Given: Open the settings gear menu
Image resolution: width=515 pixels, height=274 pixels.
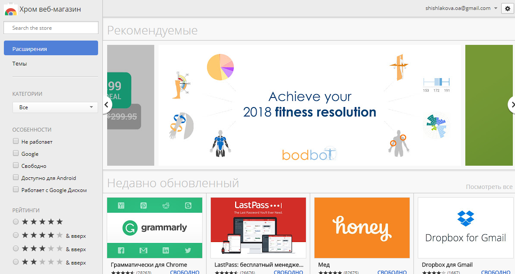Looking at the screenshot, I should [x=507, y=8].
